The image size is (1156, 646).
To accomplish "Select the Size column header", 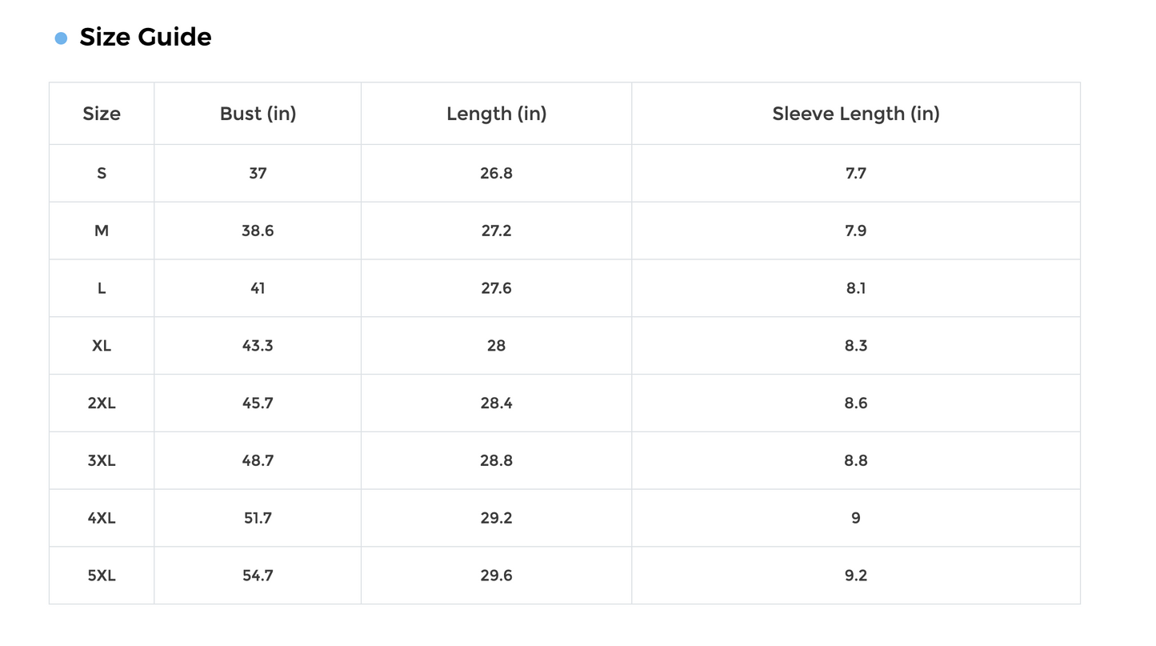I will click(x=102, y=114).
